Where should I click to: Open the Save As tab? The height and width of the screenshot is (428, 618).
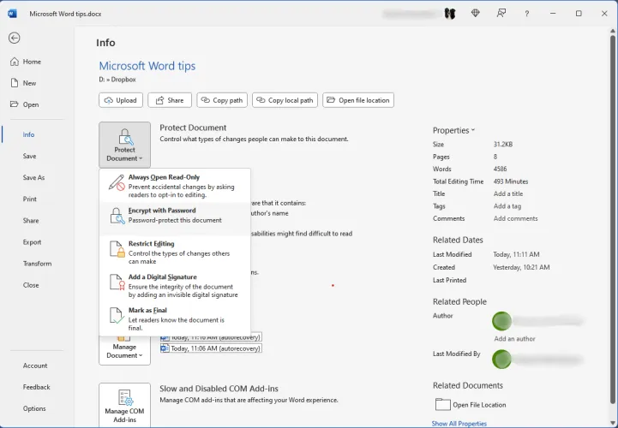(x=33, y=177)
